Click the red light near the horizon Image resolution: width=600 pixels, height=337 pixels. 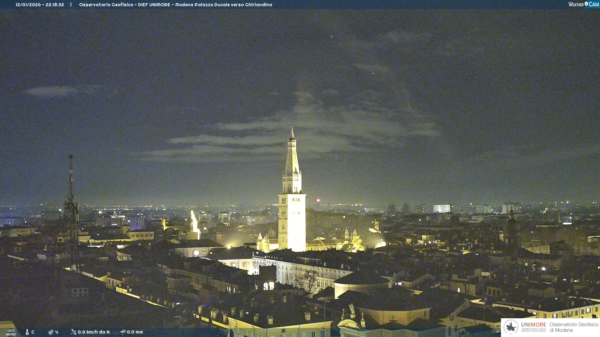click(x=318, y=200)
